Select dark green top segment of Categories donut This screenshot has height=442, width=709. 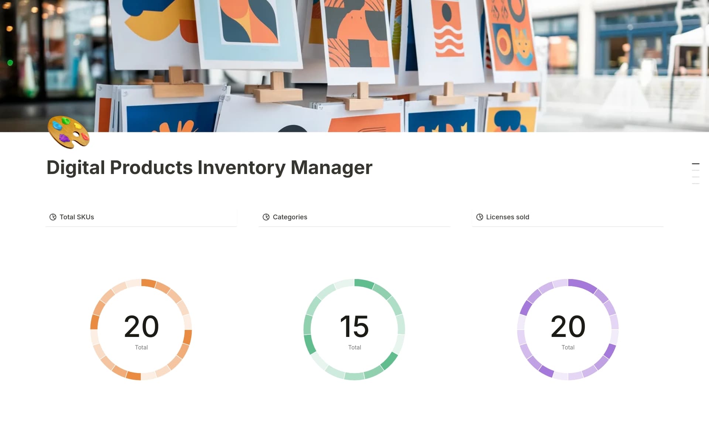point(364,283)
